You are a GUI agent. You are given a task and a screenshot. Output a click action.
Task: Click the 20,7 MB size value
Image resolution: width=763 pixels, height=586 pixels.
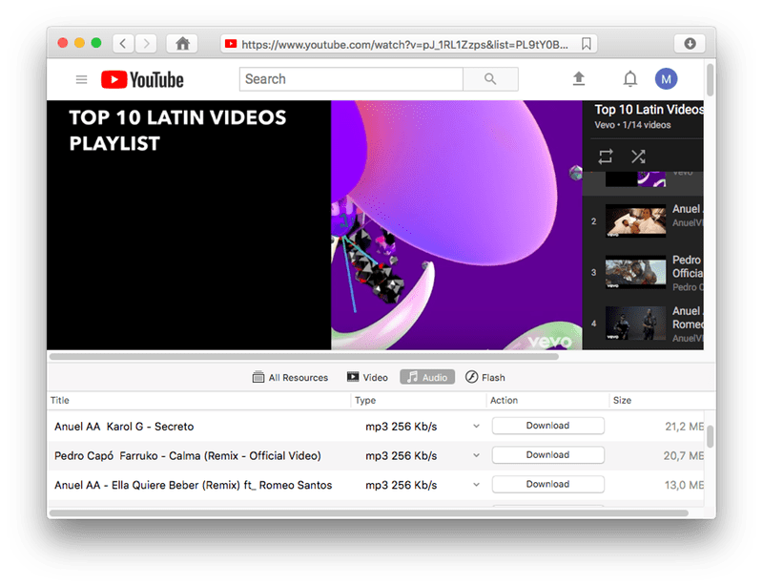(x=683, y=456)
